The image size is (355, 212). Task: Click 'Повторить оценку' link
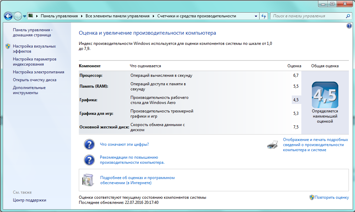(331, 197)
